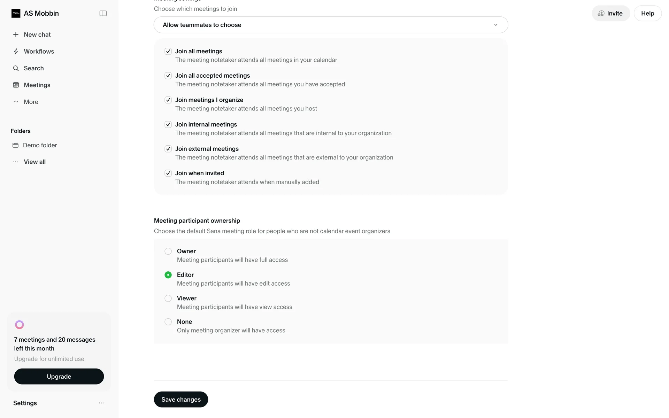Click the Settings ellipsis icon
Image resolution: width=669 pixels, height=418 pixels.
coord(101,403)
